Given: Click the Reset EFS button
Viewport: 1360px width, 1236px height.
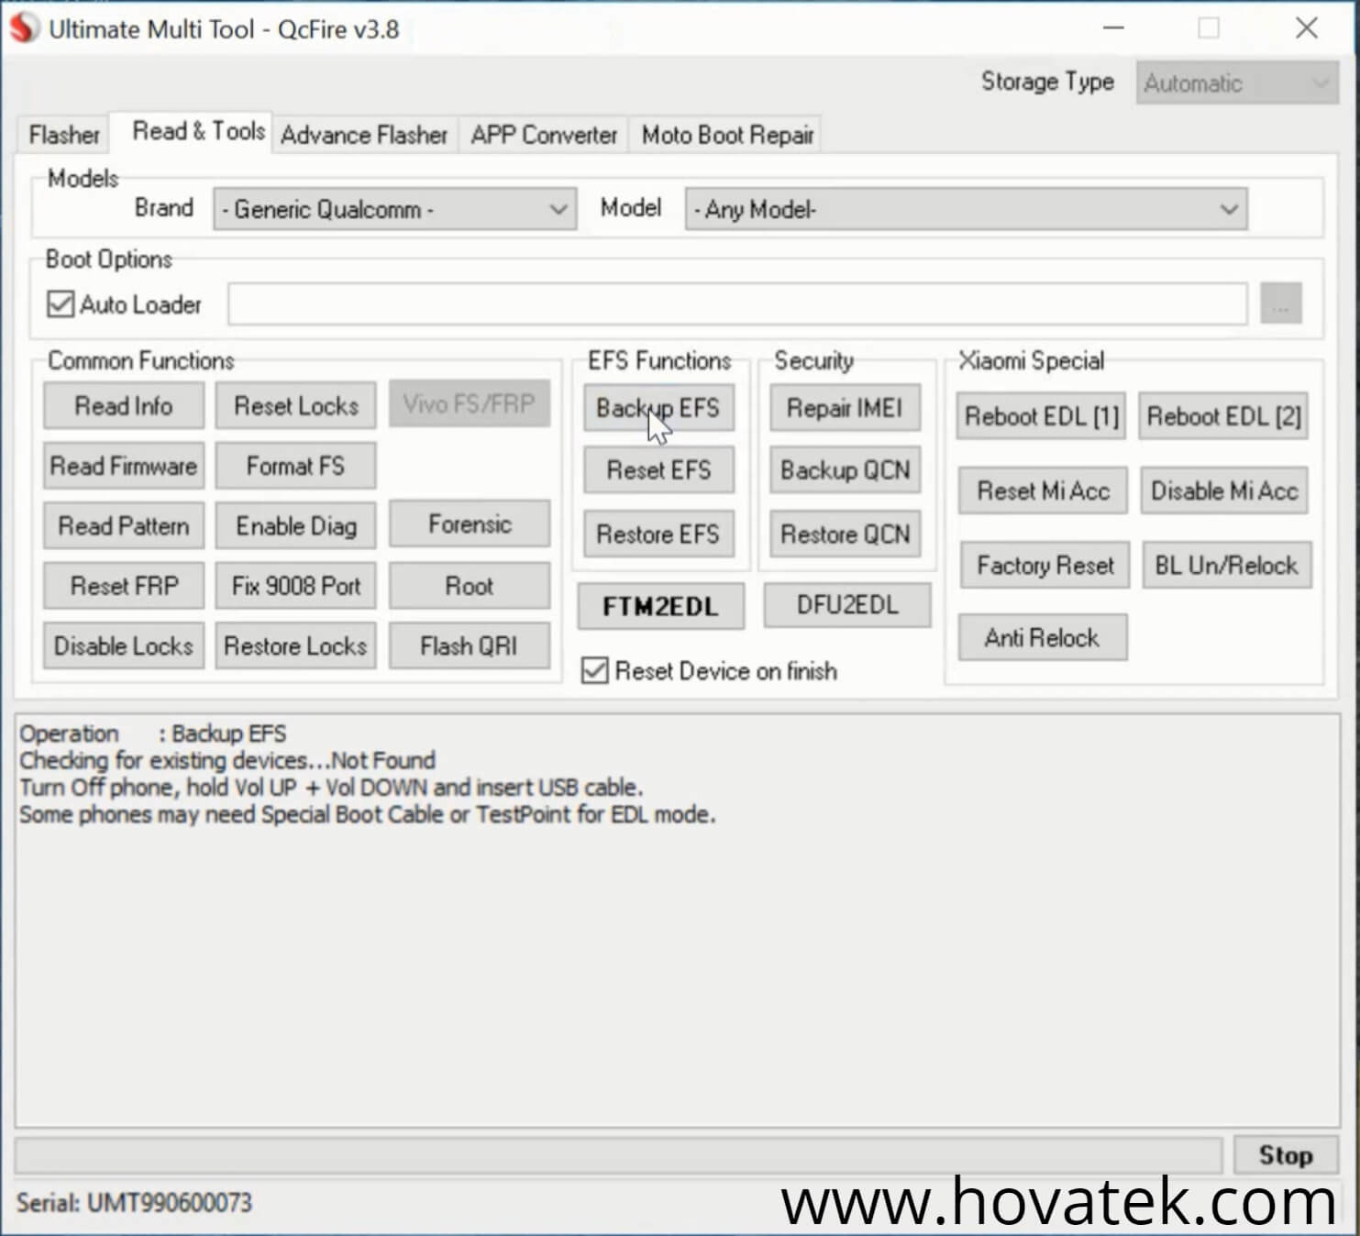Looking at the screenshot, I should [658, 470].
